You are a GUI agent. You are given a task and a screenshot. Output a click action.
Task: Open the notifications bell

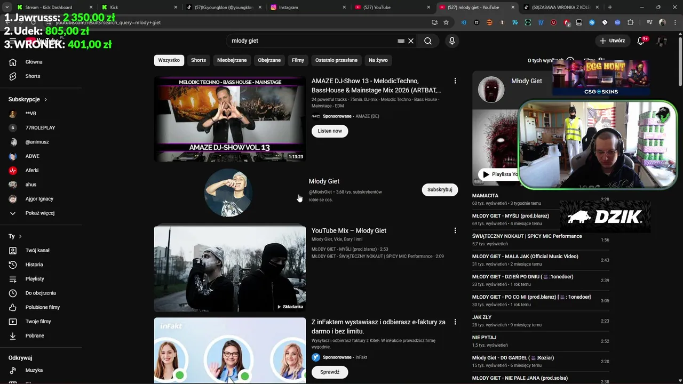tap(641, 41)
